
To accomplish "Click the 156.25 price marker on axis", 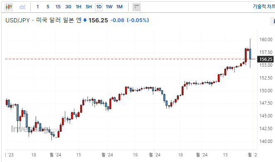I will (x=265, y=59).
